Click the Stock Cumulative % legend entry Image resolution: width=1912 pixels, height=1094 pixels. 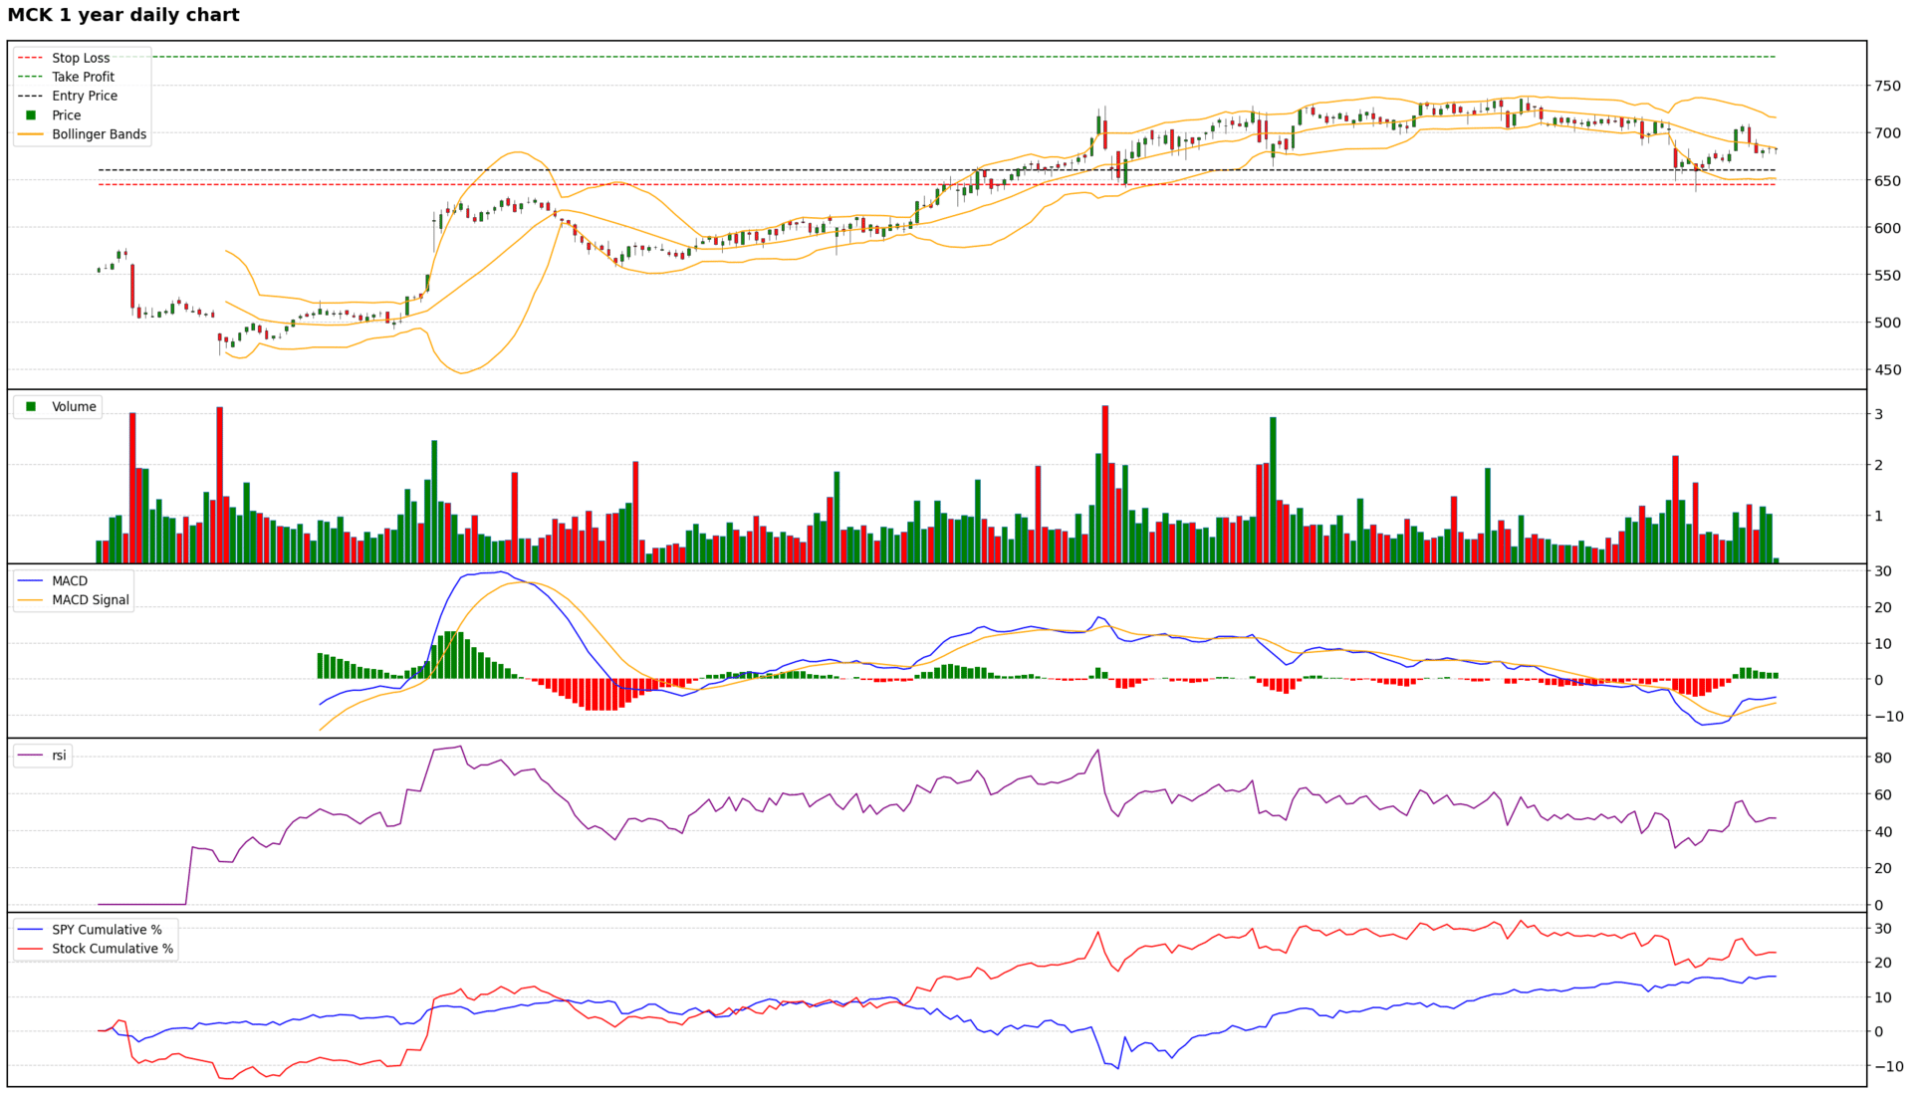pyautogui.click(x=112, y=949)
